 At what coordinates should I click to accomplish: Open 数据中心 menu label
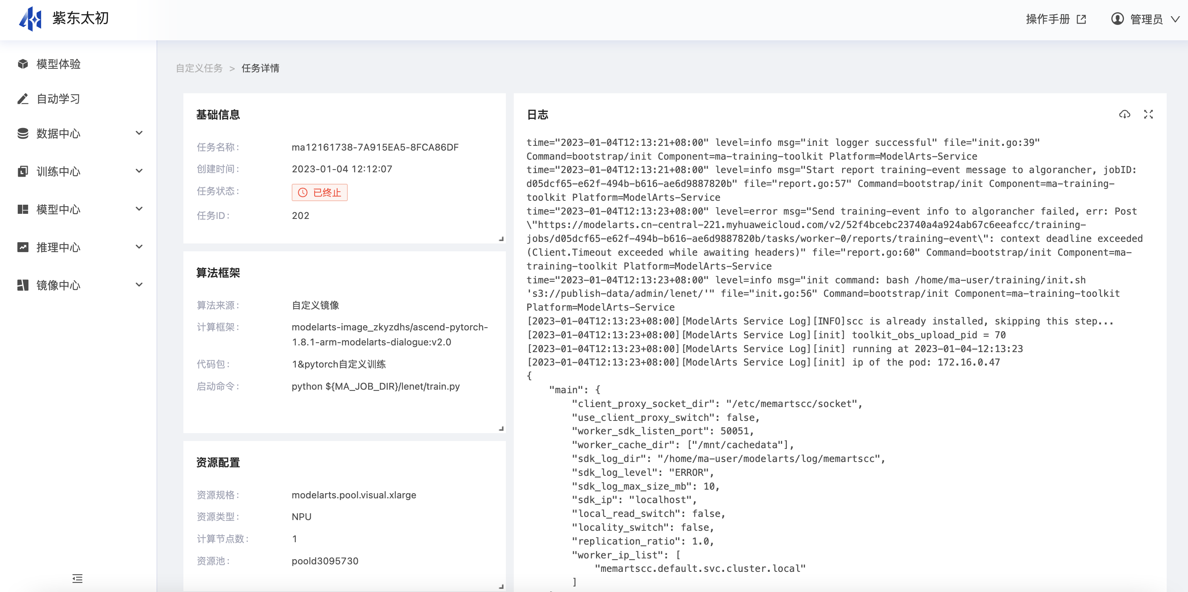58,133
